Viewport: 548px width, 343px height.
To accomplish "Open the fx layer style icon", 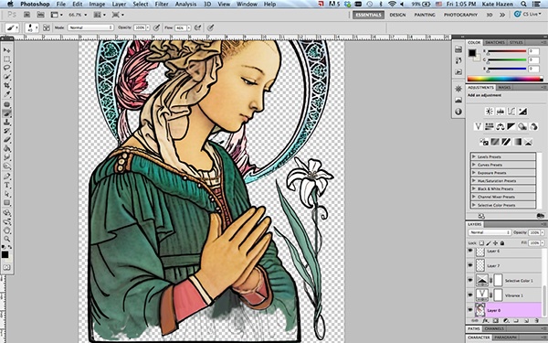I will click(485, 320).
